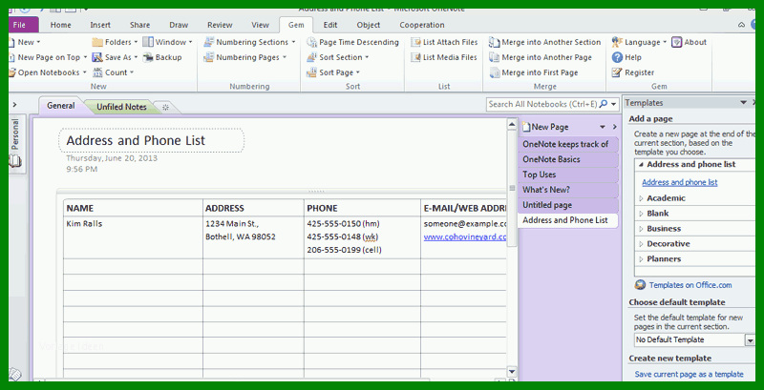Create a new section with the star tab
The height and width of the screenshot is (390, 764).
165,108
